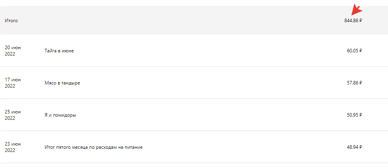The height and width of the screenshot is (167, 388).
Task: Select the 60.05 ₽ earnings value
Action: coord(355,51)
